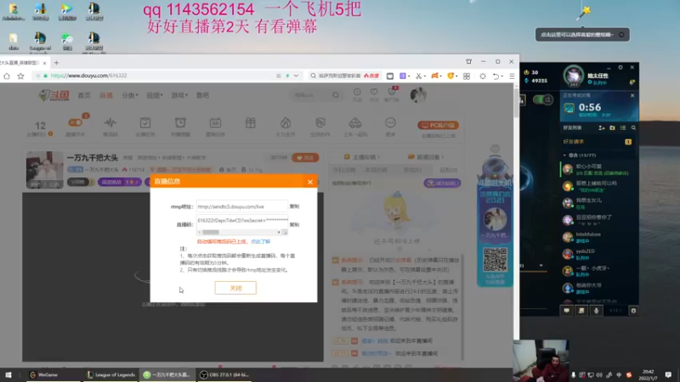The height and width of the screenshot is (382, 680).
Task: Click the browser search magnifier icon
Action: point(313,76)
